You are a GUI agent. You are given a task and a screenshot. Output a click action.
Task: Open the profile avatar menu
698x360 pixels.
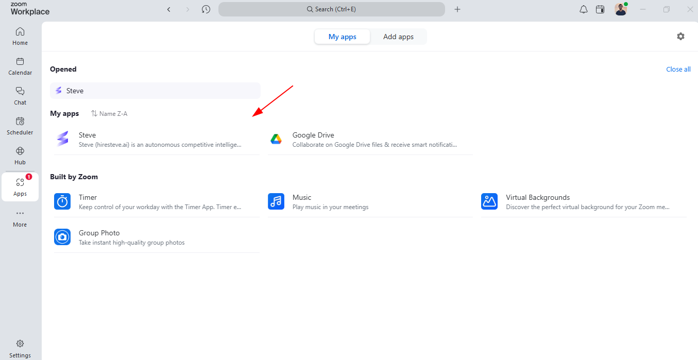pyautogui.click(x=621, y=9)
